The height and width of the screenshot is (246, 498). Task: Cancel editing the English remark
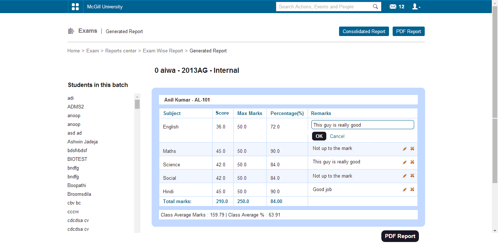[337, 136]
